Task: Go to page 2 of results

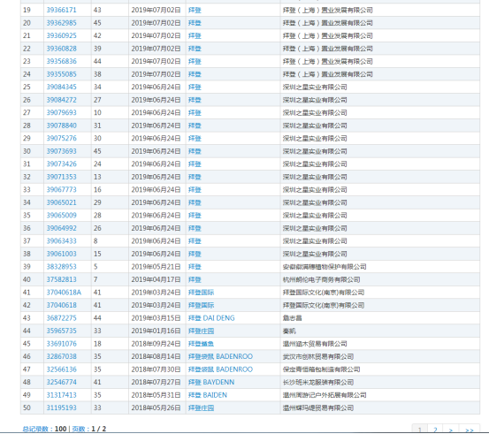Action: coord(435,430)
